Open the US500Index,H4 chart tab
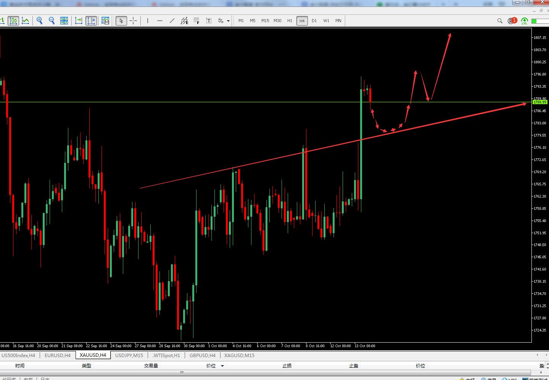The width and height of the screenshot is (549, 380). click(18, 356)
